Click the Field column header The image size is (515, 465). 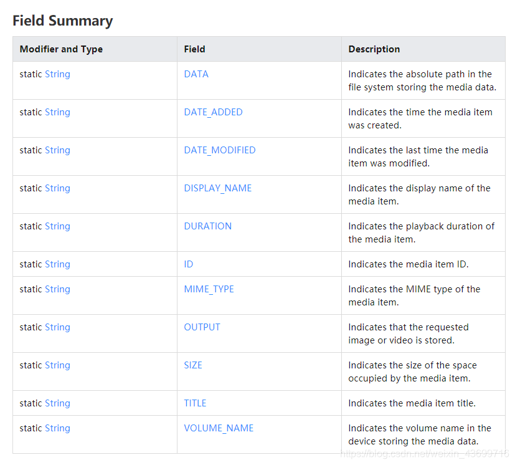[194, 49]
